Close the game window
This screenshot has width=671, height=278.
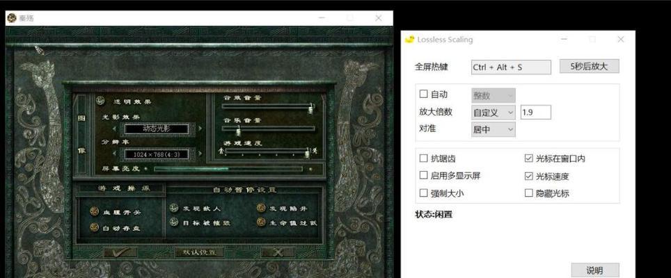pos(378,18)
